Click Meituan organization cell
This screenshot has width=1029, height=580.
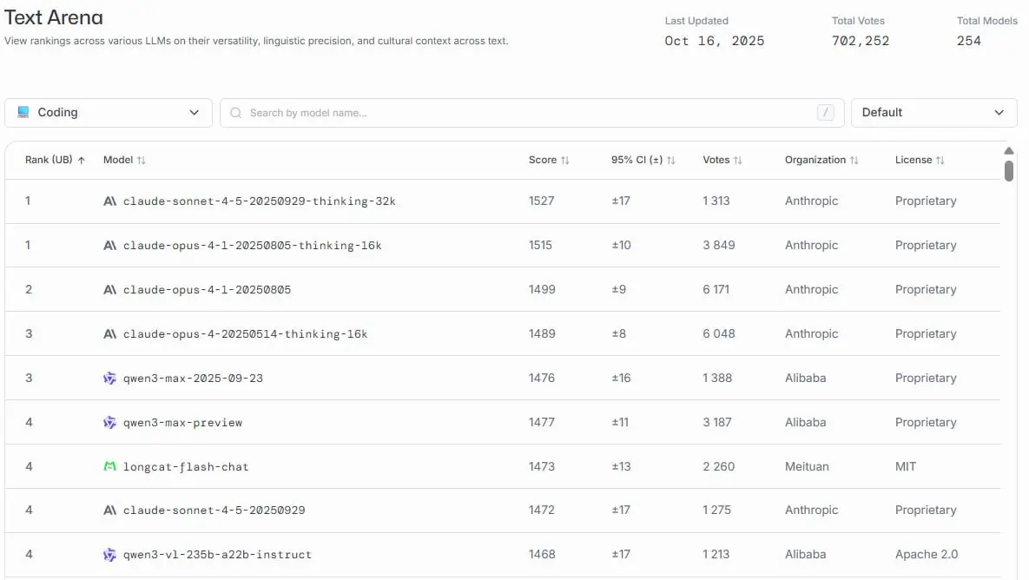click(807, 467)
